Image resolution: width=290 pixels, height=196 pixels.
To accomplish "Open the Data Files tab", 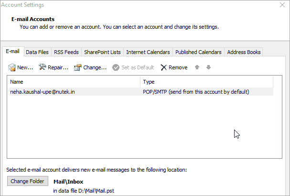I will click(37, 52).
